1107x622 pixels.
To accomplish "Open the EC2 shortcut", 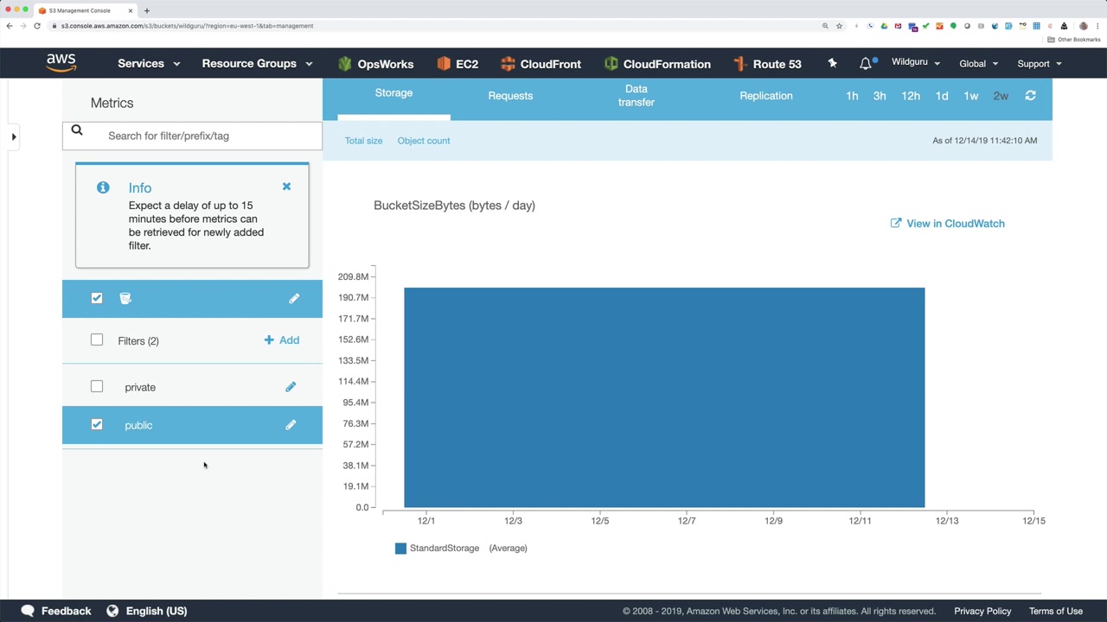I will (458, 64).
